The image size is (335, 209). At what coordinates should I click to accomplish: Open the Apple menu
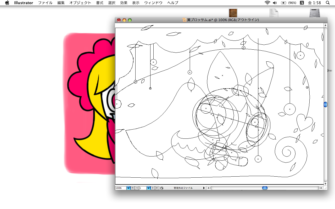pyautogui.click(x=7, y=3)
